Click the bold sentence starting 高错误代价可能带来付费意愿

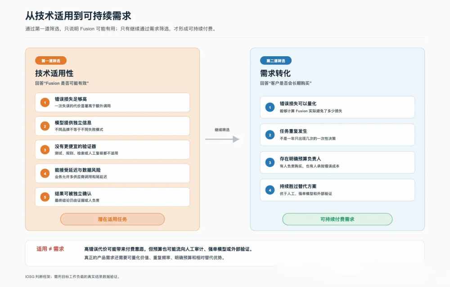pos(168,249)
